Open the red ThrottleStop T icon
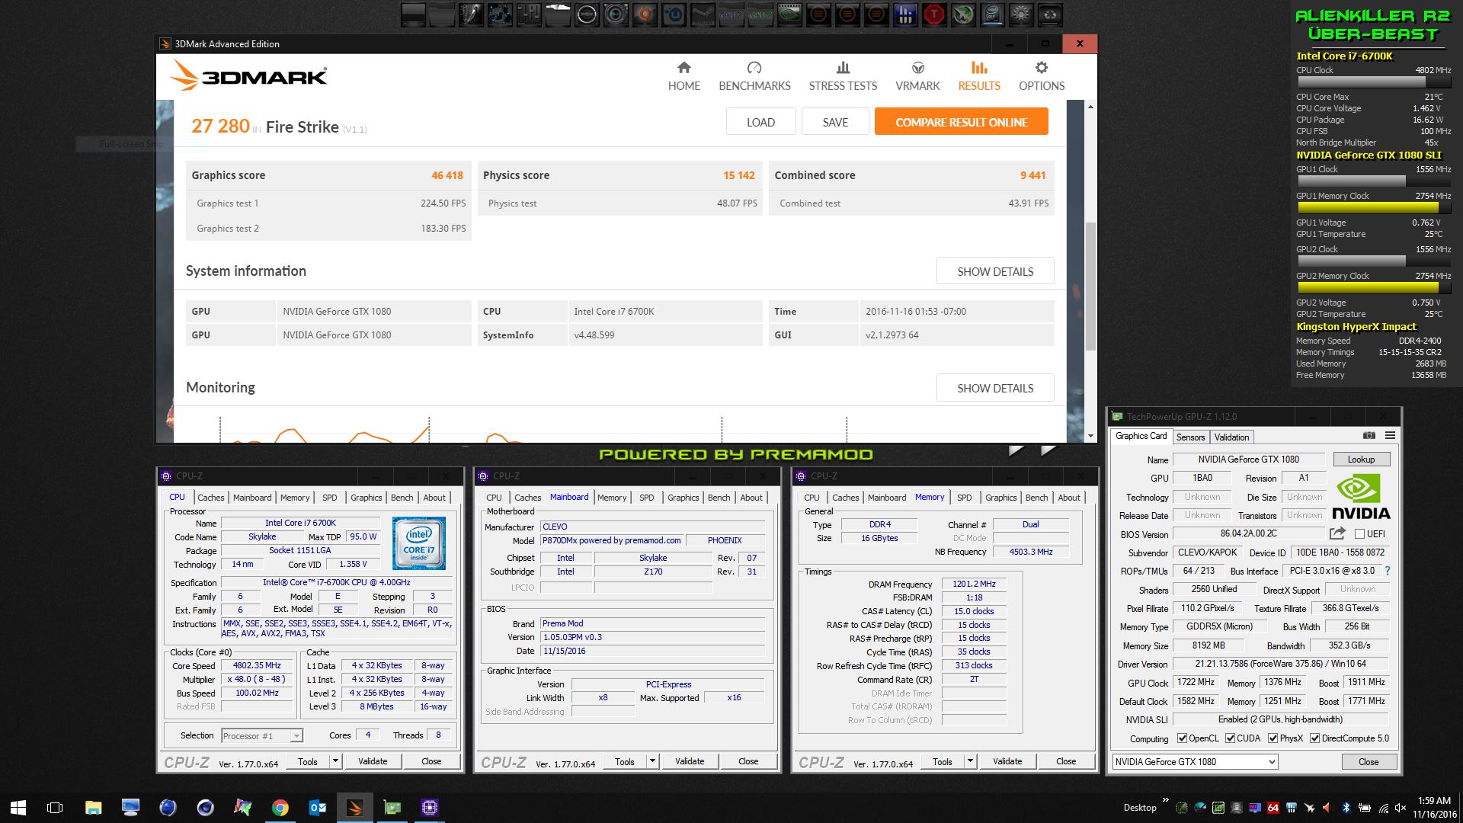The width and height of the screenshot is (1463, 823). pyautogui.click(x=934, y=14)
